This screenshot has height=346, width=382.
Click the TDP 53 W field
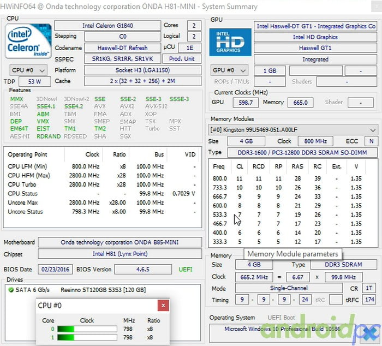[x=35, y=81]
